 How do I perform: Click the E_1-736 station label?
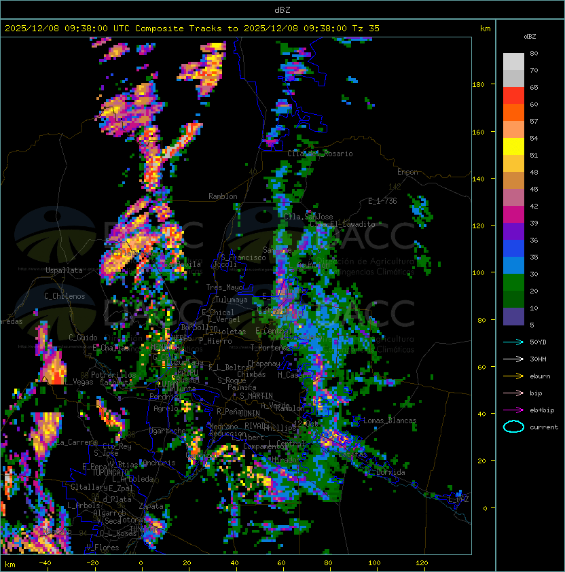coord(382,201)
